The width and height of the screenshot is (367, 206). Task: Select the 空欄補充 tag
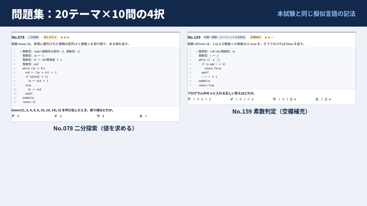(255, 37)
